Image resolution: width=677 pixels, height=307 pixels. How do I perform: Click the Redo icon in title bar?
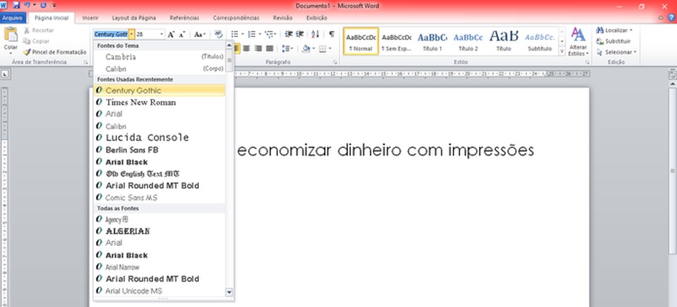[43, 5]
